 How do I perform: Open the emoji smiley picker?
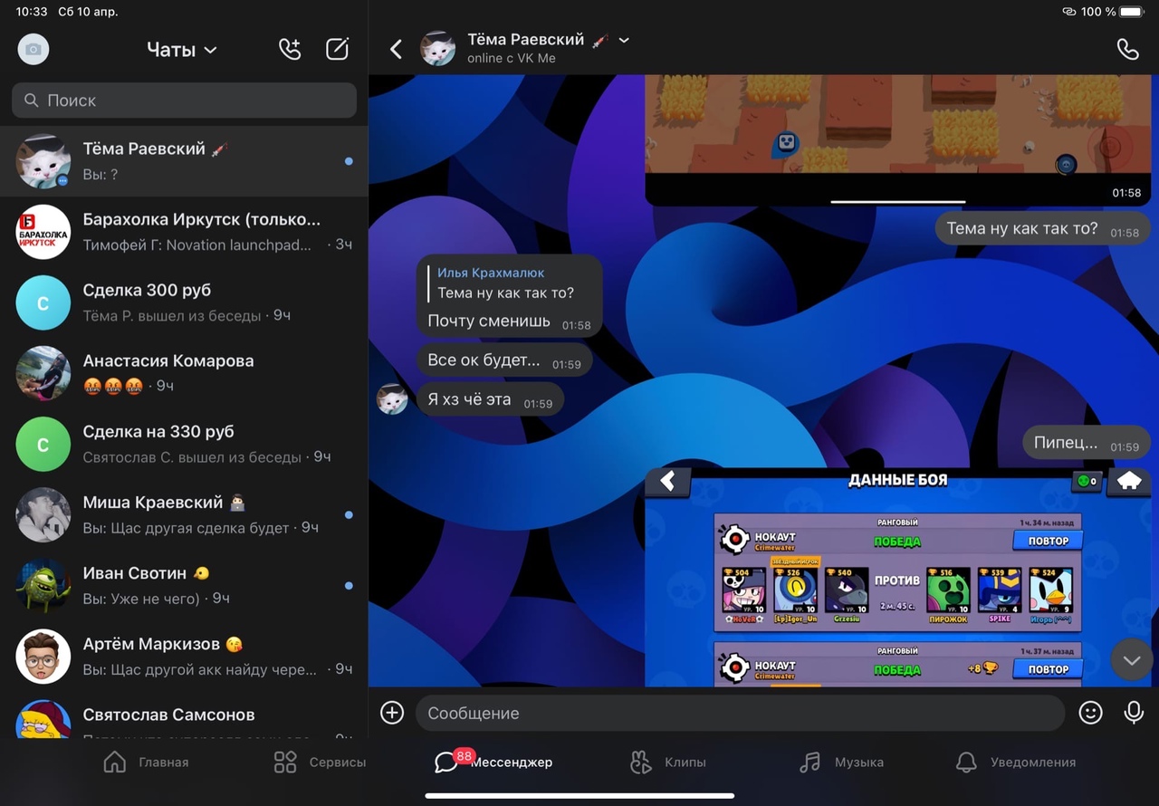click(x=1090, y=713)
